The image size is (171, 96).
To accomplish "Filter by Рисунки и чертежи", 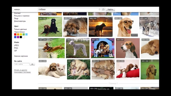I will coord(22,16).
